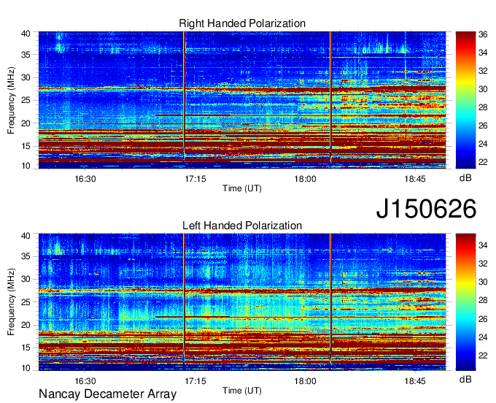This screenshot has height=403, width=496.
Task: Click the "Nancay Decameter Array" caption
Action: click(x=107, y=394)
